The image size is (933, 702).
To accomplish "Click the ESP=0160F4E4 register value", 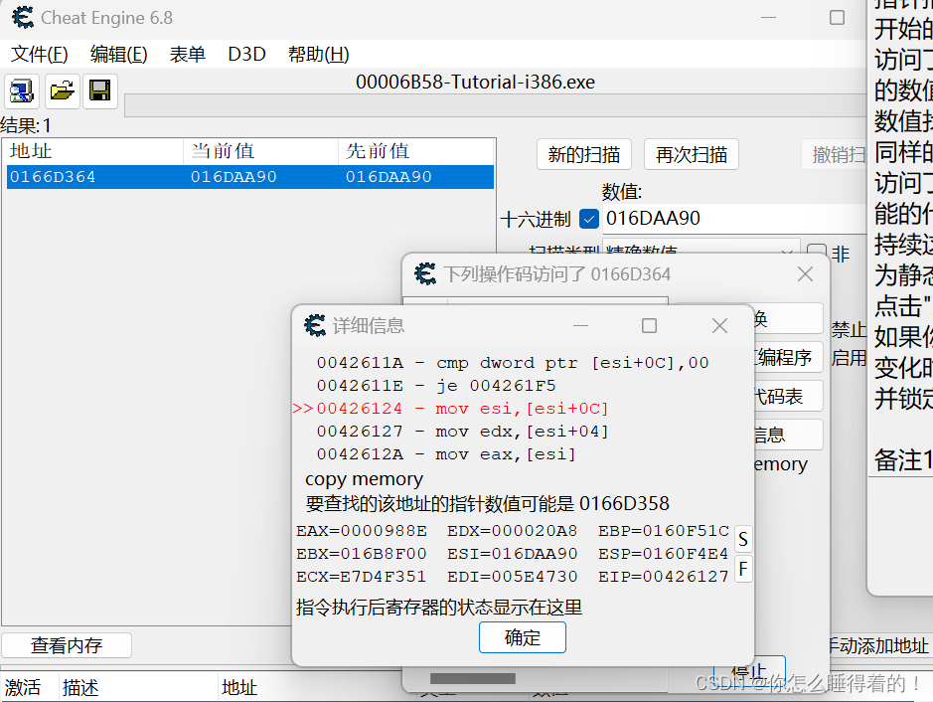I will click(x=664, y=554).
